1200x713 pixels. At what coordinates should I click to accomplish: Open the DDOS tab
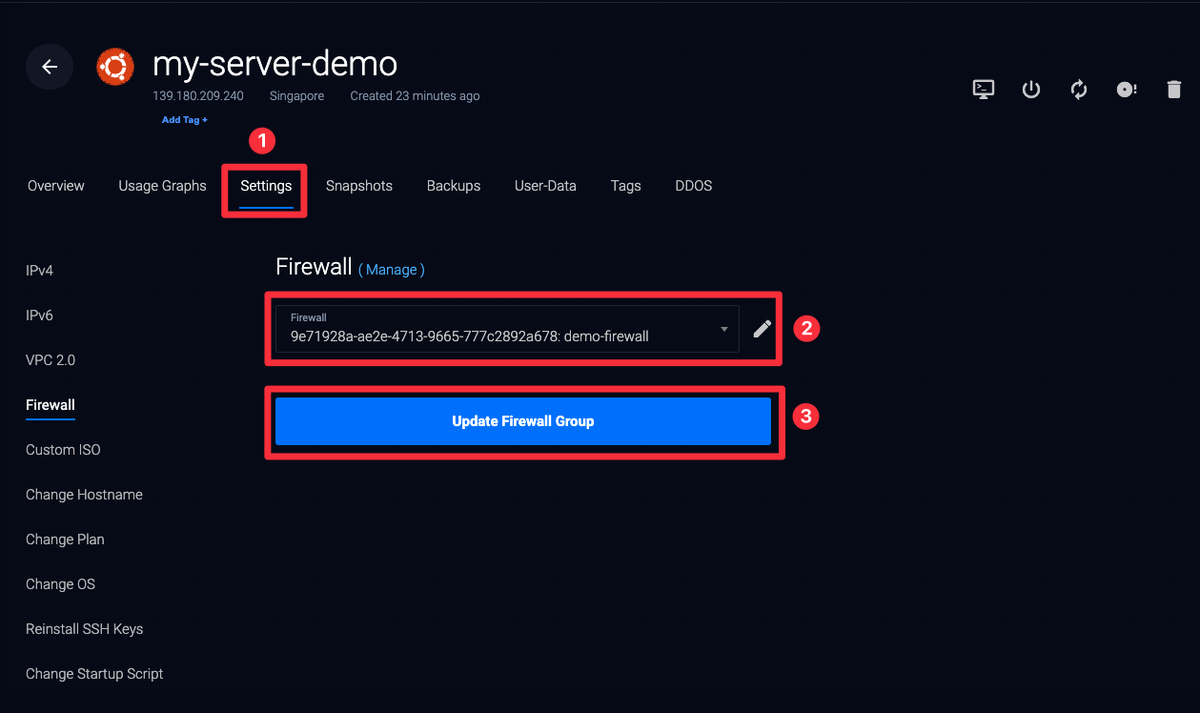(x=693, y=186)
